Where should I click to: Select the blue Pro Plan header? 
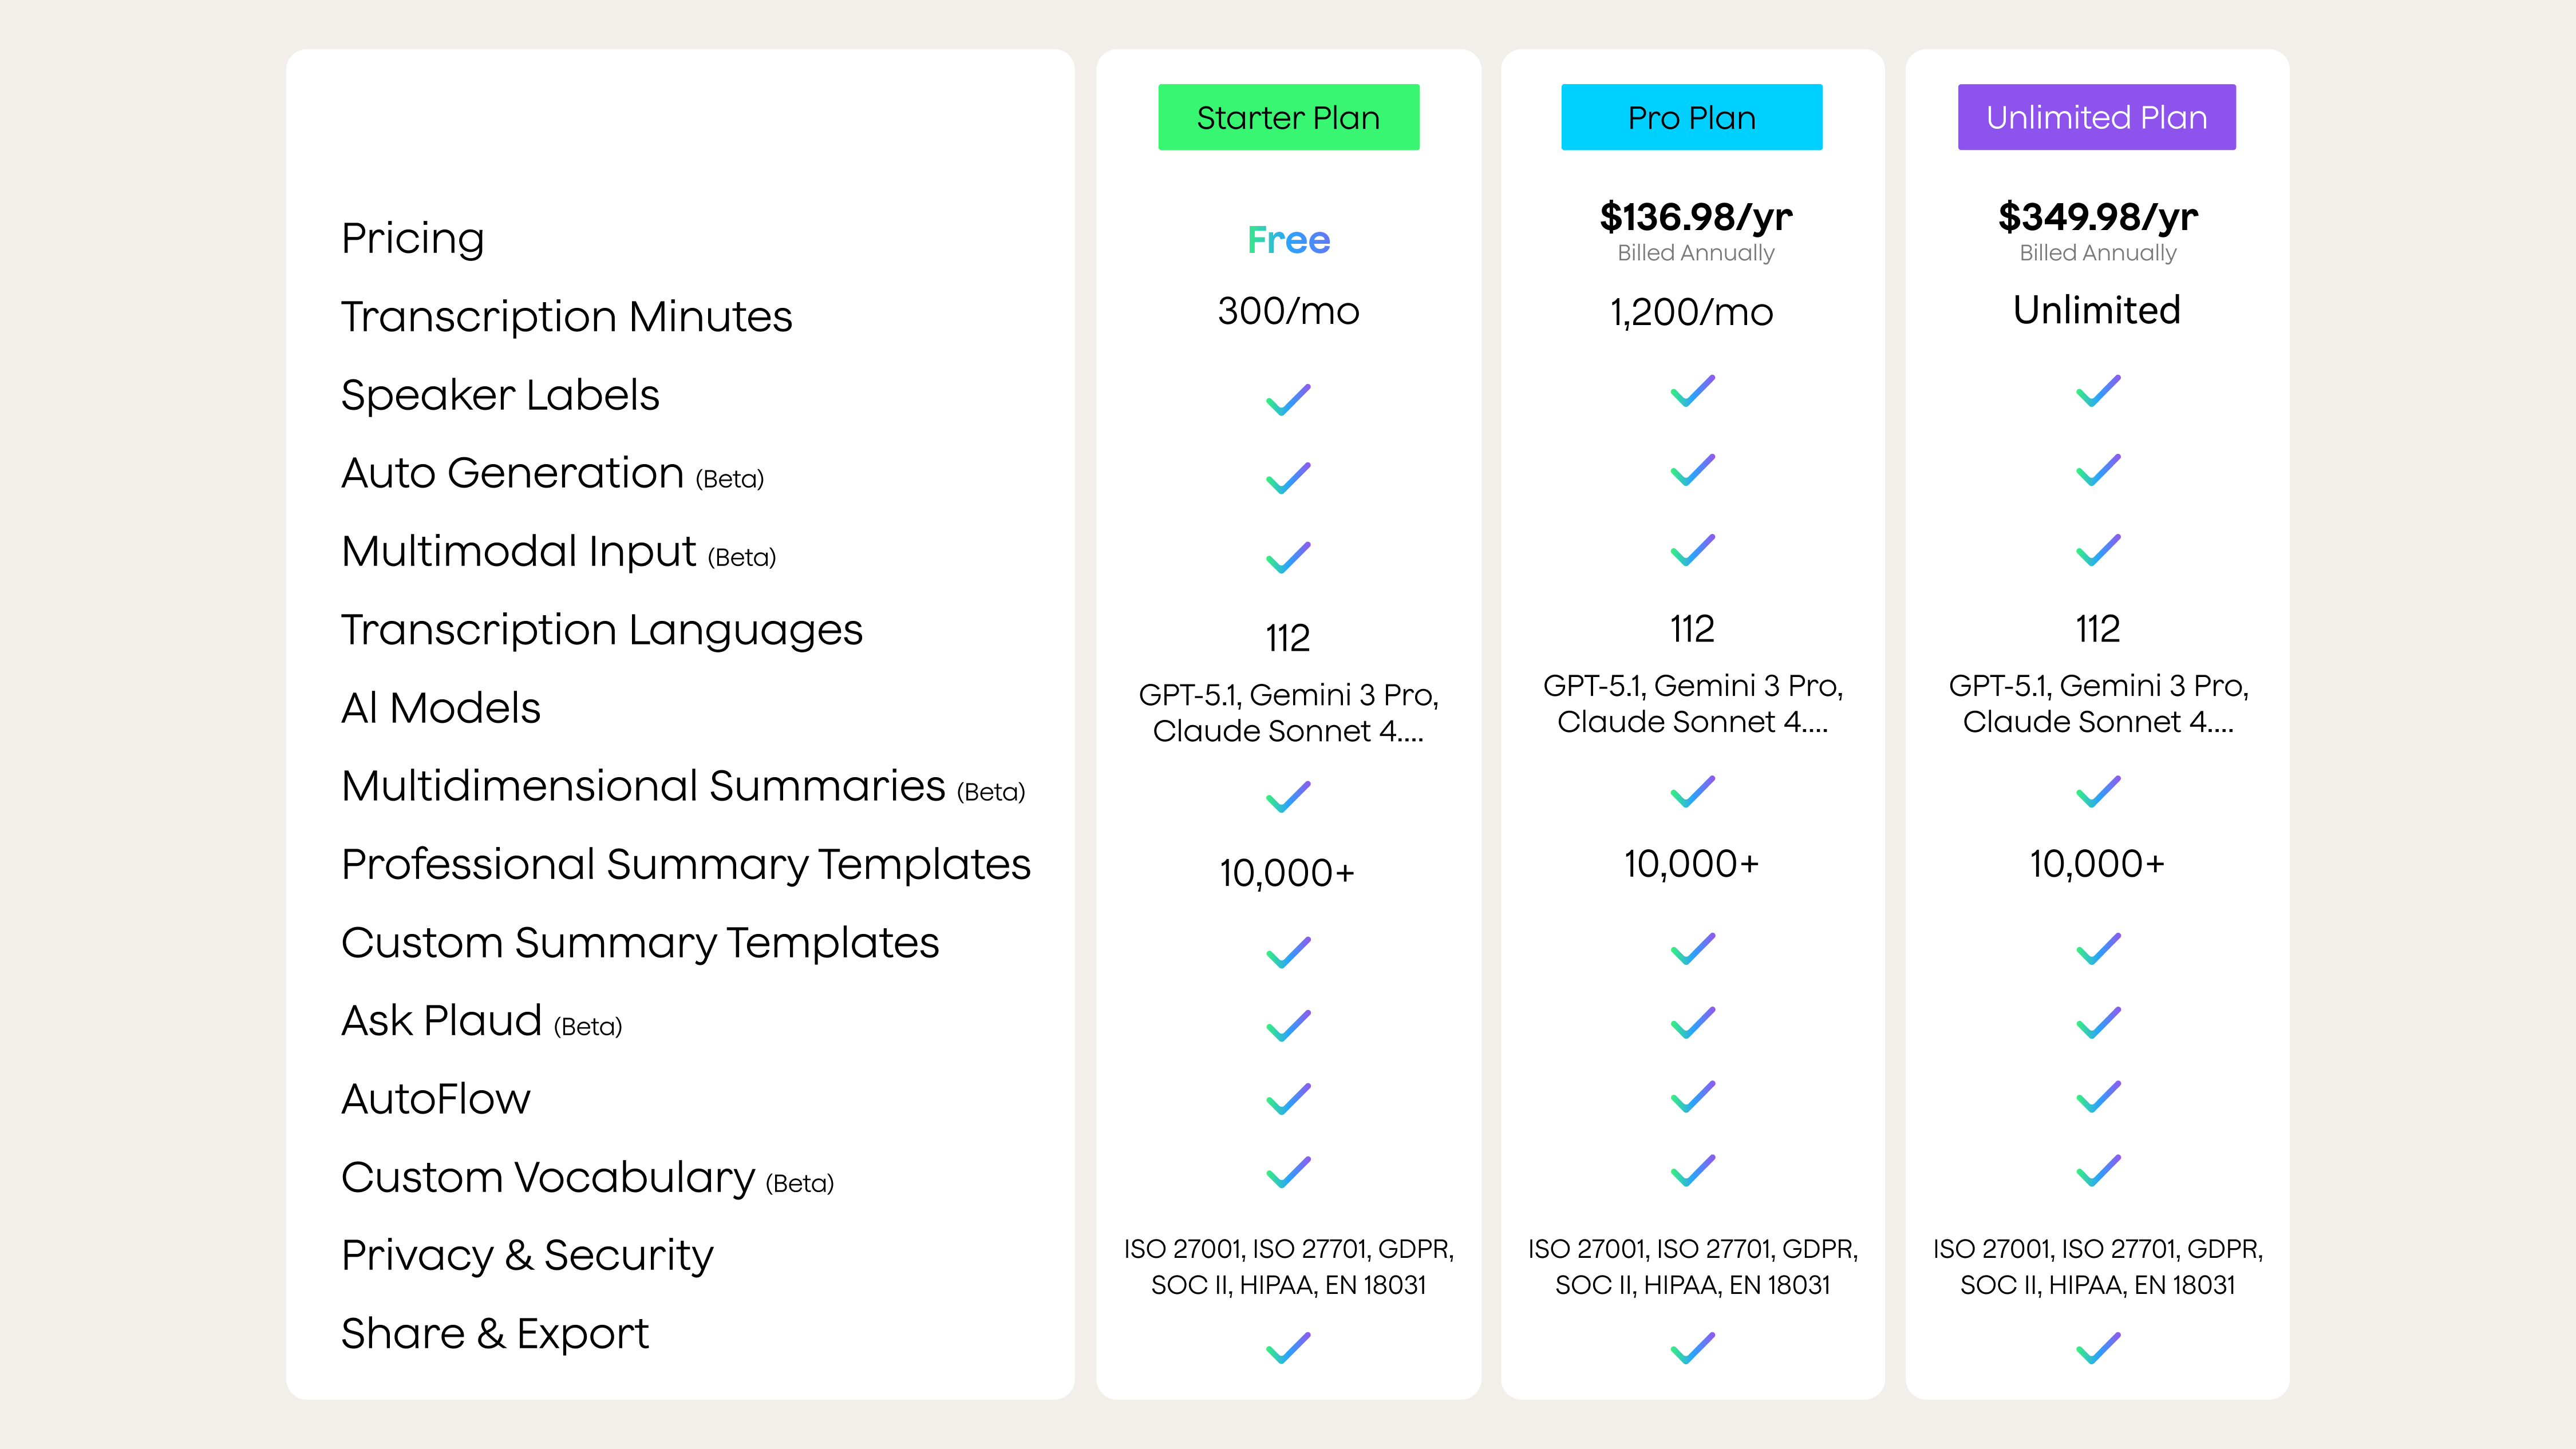pyautogui.click(x=1691, y=117)
